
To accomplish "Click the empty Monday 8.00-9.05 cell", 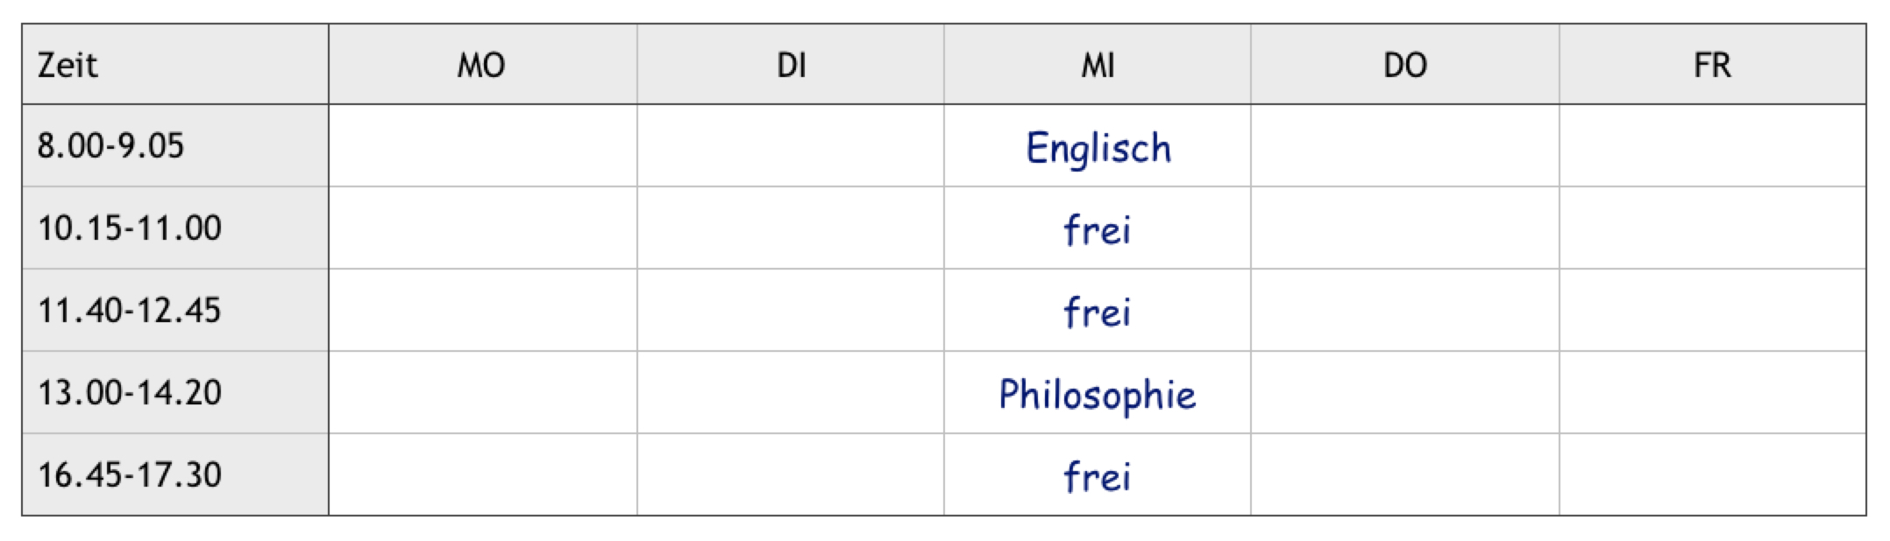I will (482, 145).
